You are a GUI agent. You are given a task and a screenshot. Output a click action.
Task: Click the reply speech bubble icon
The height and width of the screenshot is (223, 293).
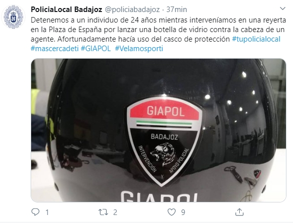pyautogui.click(x=35, y=212)
